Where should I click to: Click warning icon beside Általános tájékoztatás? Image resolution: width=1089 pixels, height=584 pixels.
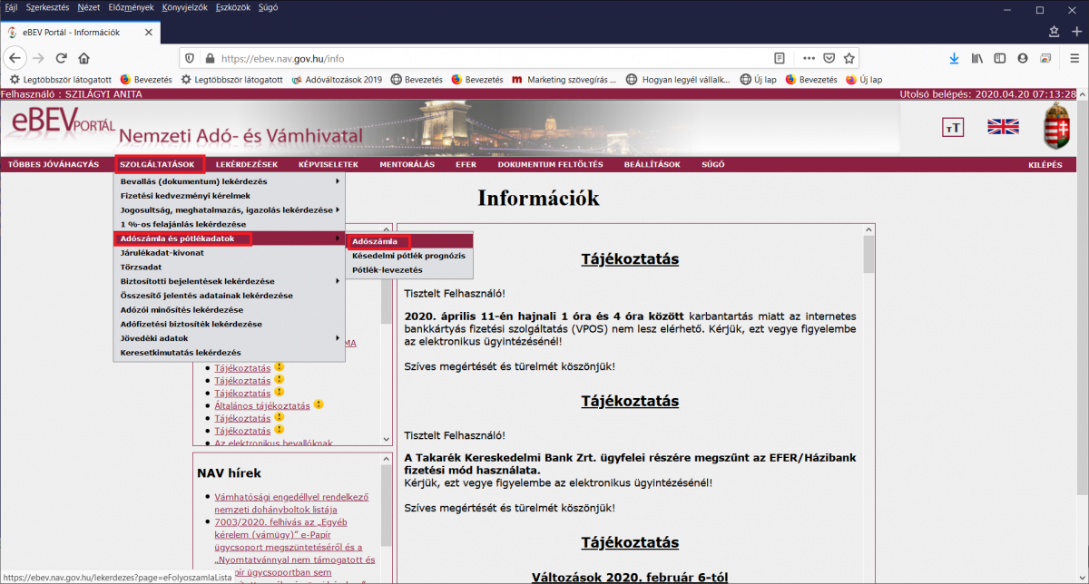pos(319,405)
